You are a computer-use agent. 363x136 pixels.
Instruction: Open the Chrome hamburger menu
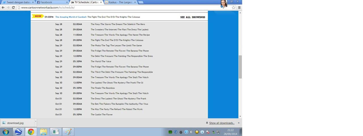point(239,8)
